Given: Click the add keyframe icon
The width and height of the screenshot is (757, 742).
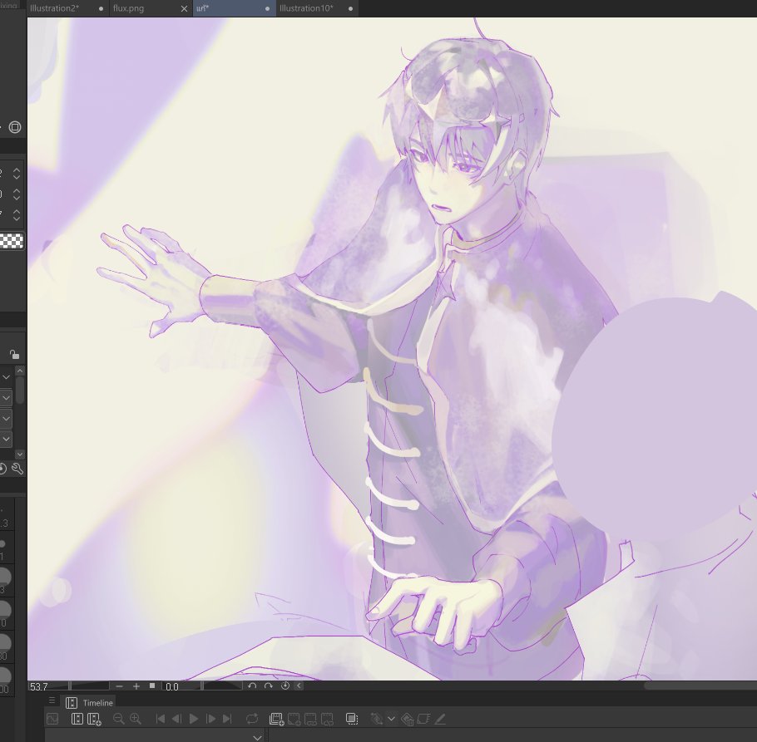Looking at the screenshot, I should [377, 719].
